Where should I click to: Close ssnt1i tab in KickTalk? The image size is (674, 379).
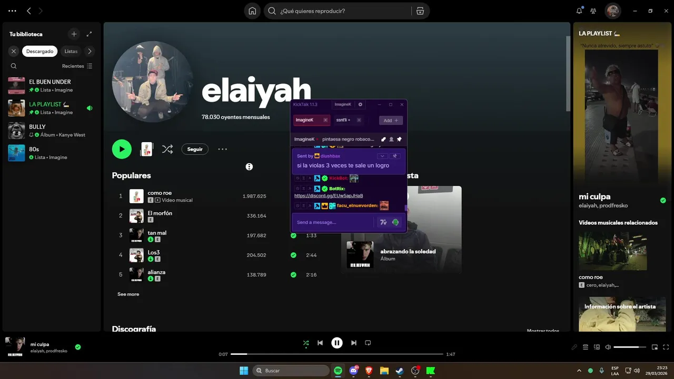tap(359, 120)
